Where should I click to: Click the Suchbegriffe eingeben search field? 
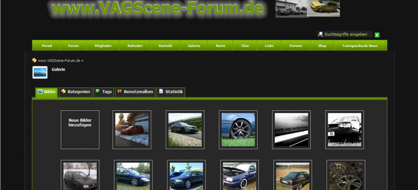tap(347, 34)
